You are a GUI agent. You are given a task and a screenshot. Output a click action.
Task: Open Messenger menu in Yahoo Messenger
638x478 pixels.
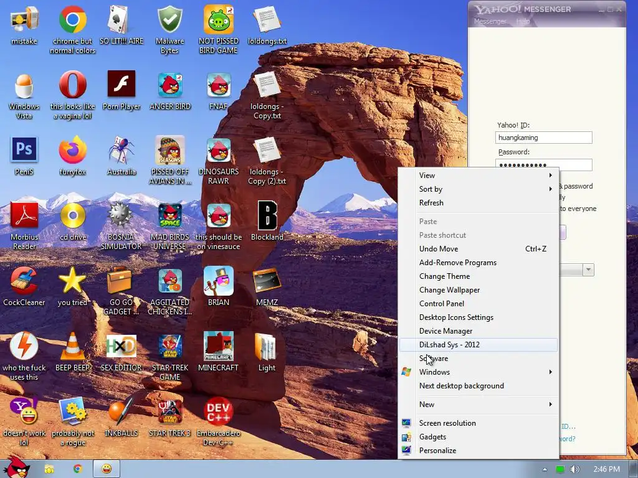[x=490, y=21]
